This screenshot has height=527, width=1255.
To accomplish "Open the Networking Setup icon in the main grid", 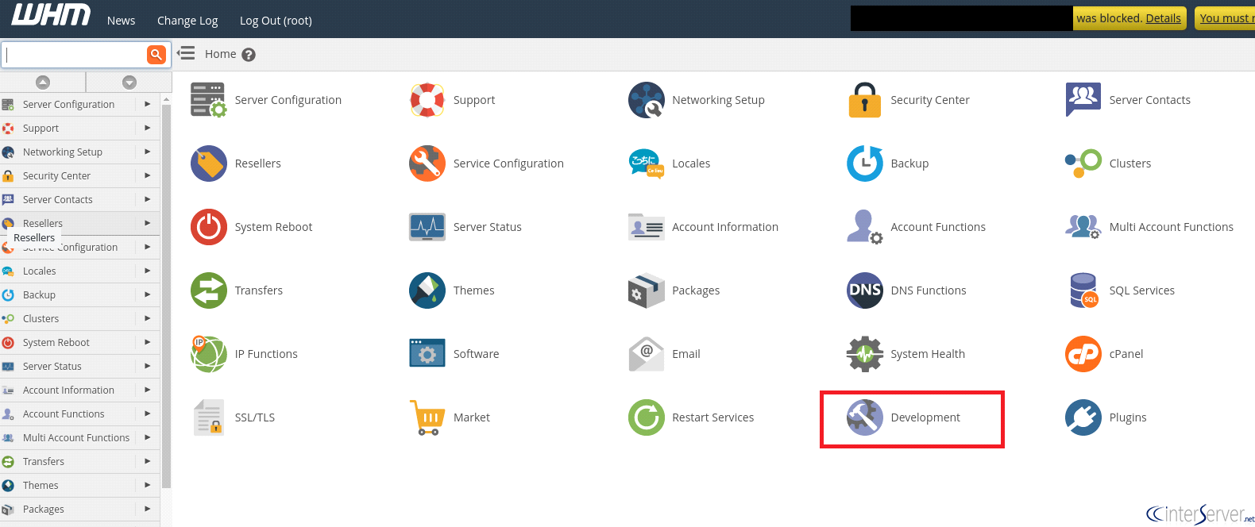I will 647,100.
